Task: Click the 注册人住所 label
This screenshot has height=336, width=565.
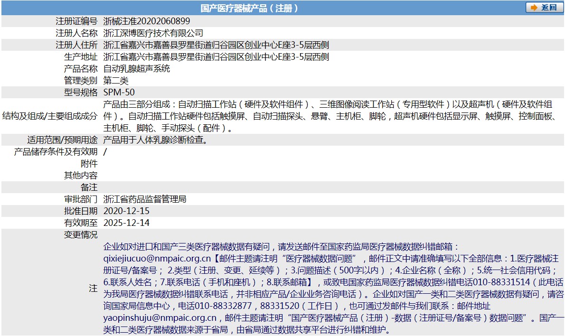Action: (76, 45)
